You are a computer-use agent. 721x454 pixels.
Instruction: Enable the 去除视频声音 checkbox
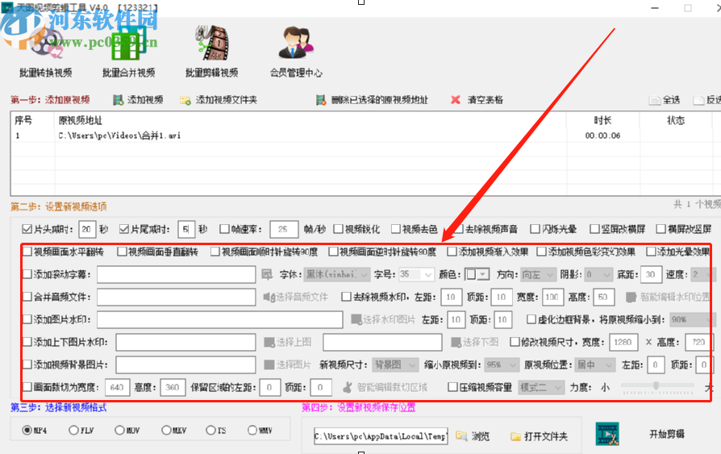458,229
